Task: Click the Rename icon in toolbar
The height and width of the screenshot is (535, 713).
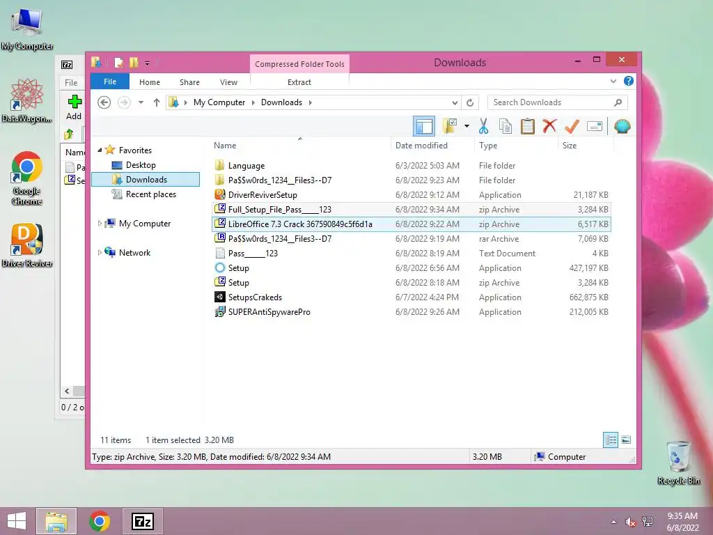Action: click(595, 126)
